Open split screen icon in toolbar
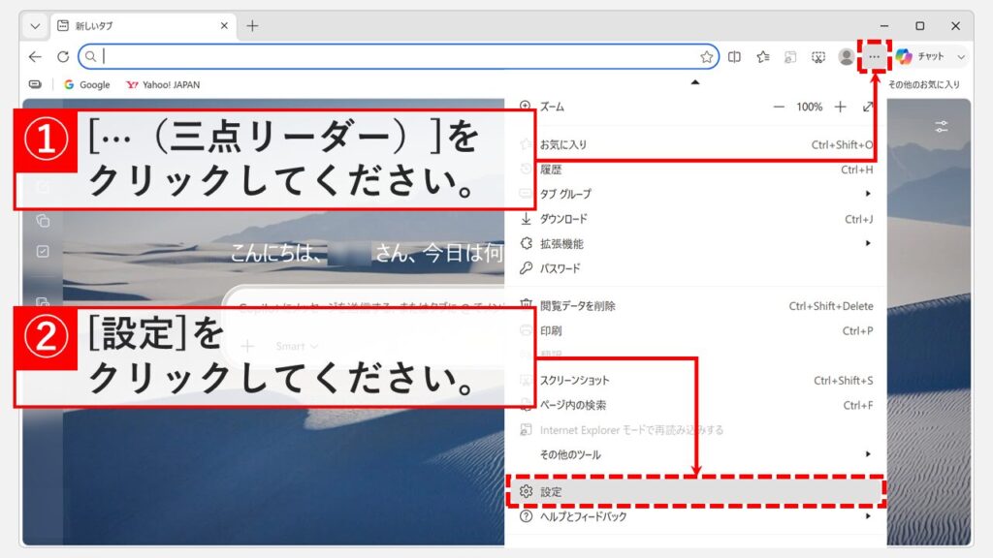This screenshot has height=558, width=993. coord(735,57)
